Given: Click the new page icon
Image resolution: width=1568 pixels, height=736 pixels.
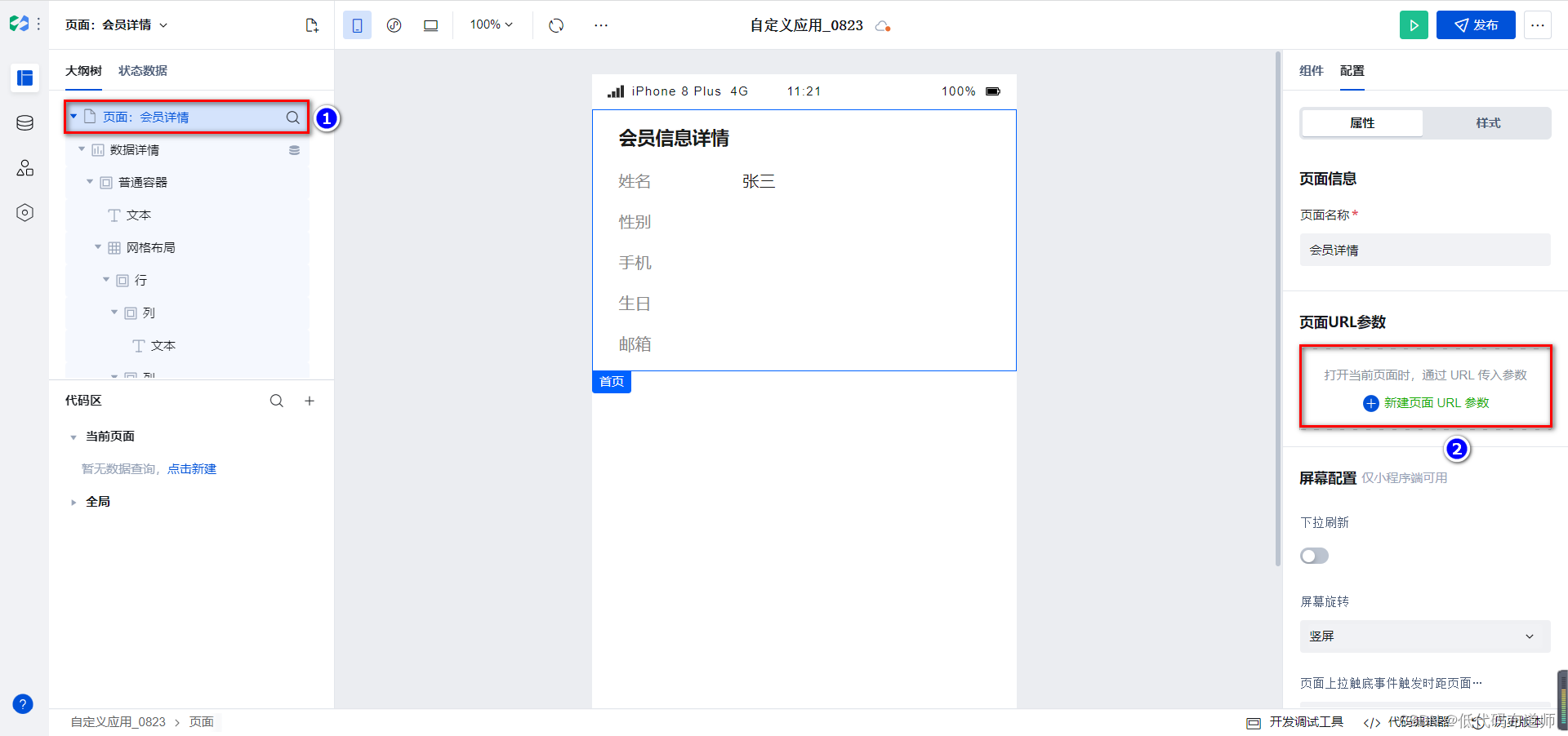Looking at the screenshot, I should click(312, 25).
